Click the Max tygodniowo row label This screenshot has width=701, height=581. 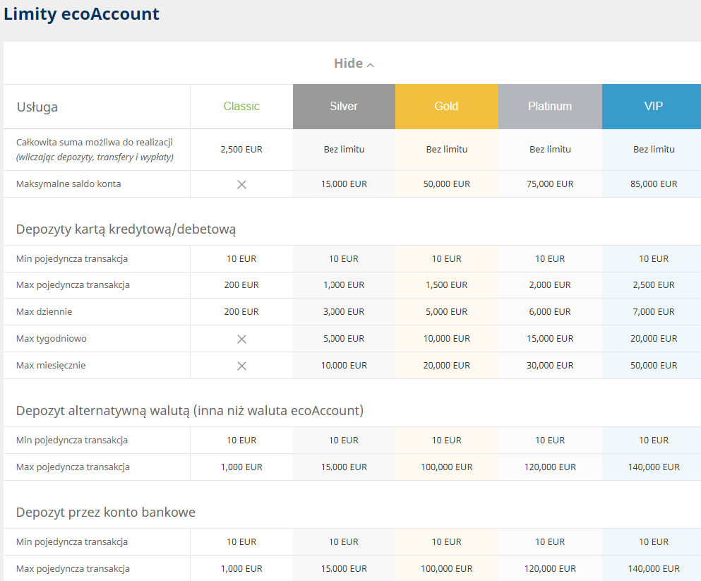point(52,339)
